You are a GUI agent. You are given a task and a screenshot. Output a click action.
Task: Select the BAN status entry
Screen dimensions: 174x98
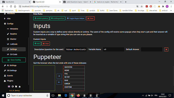click(74, 80)
